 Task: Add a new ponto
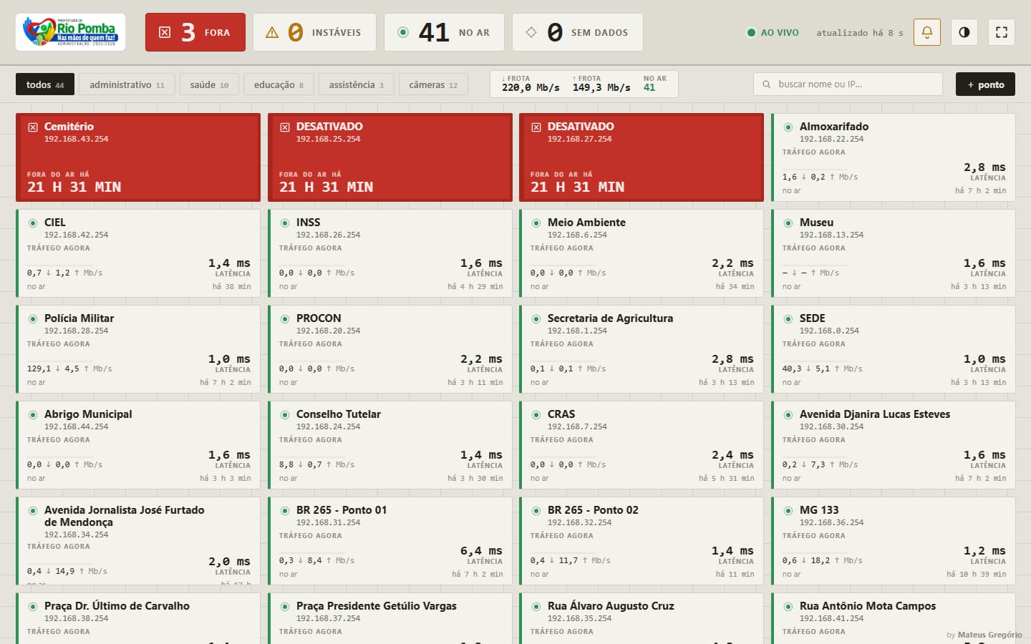pos(986,84)
